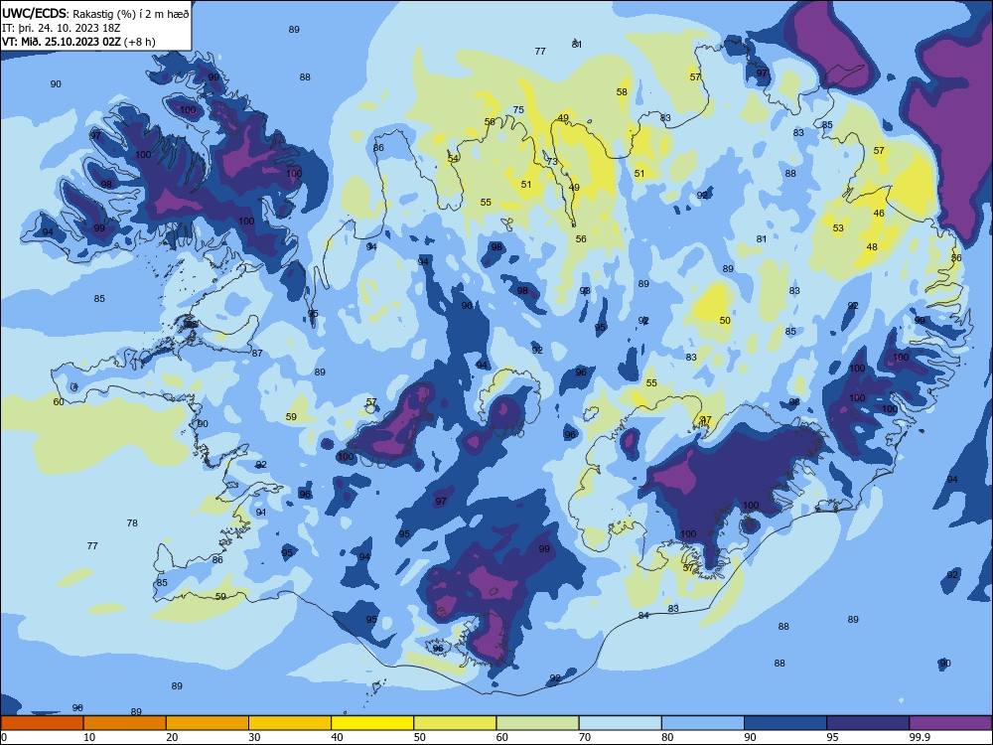Click the legend tick label '95'
Screen dimensions: 993x745
coord(832,737)
